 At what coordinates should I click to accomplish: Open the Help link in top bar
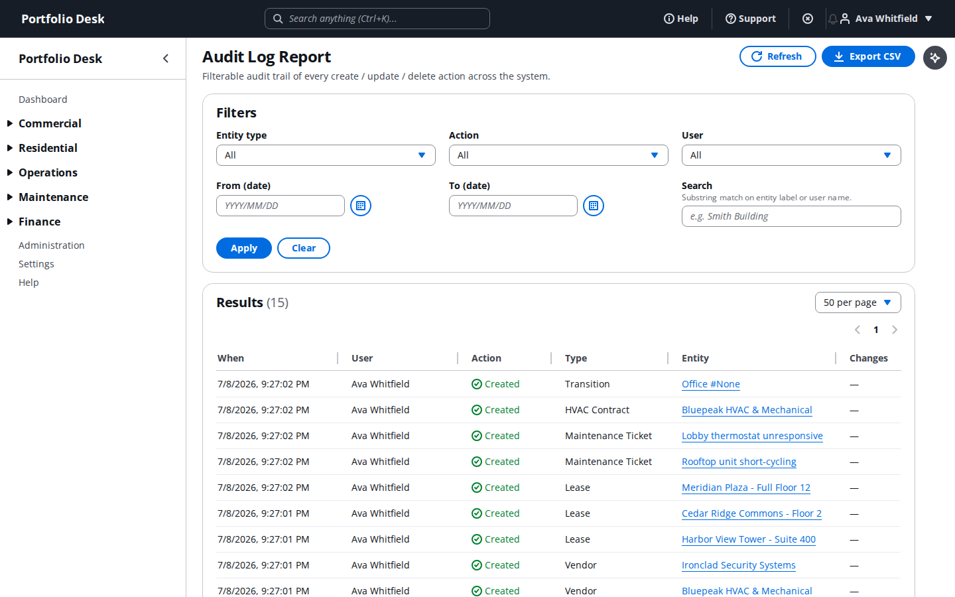681,19
